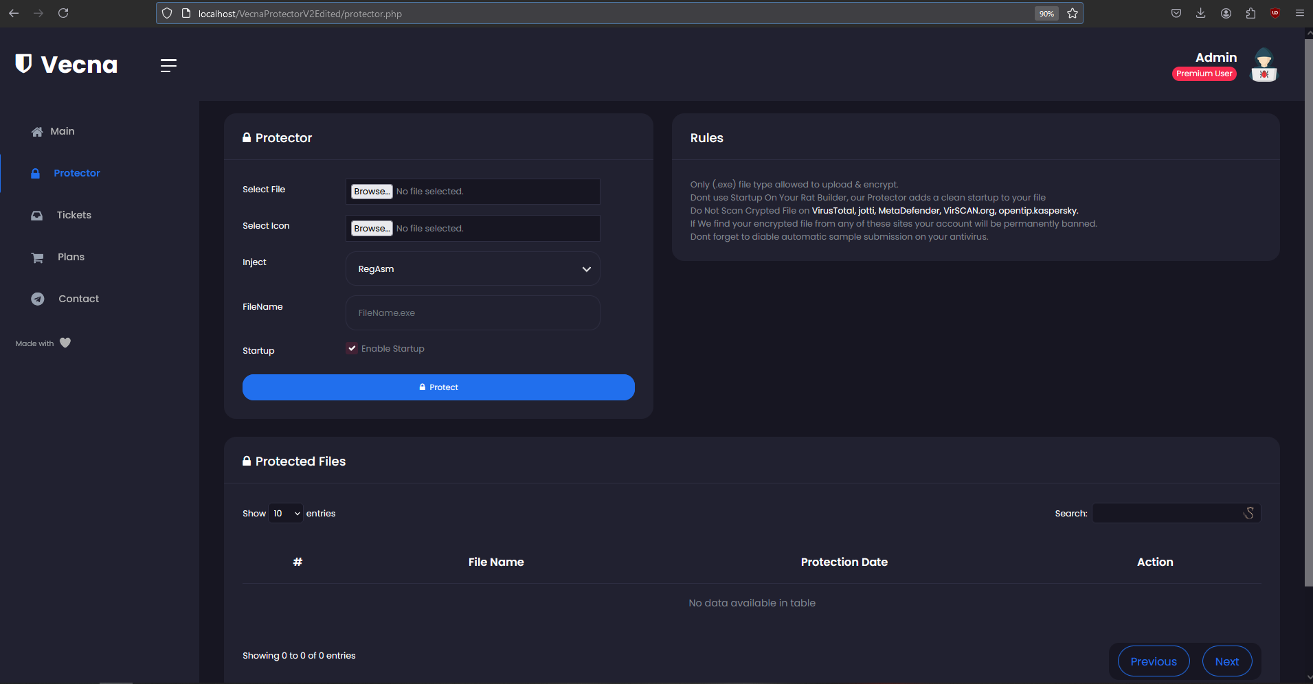This screenshot has width=1313, height=684.
Task: Expand the Inject RegAsm dropdown
Action: pos(473,269)
